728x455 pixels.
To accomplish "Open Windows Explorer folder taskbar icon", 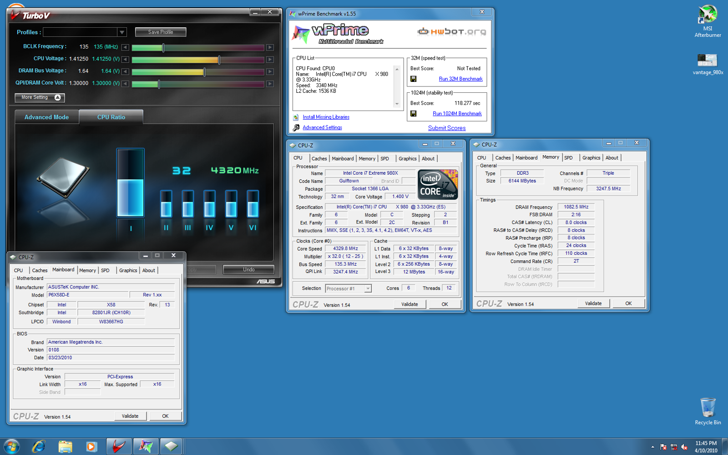I will (x=65, y=446).
